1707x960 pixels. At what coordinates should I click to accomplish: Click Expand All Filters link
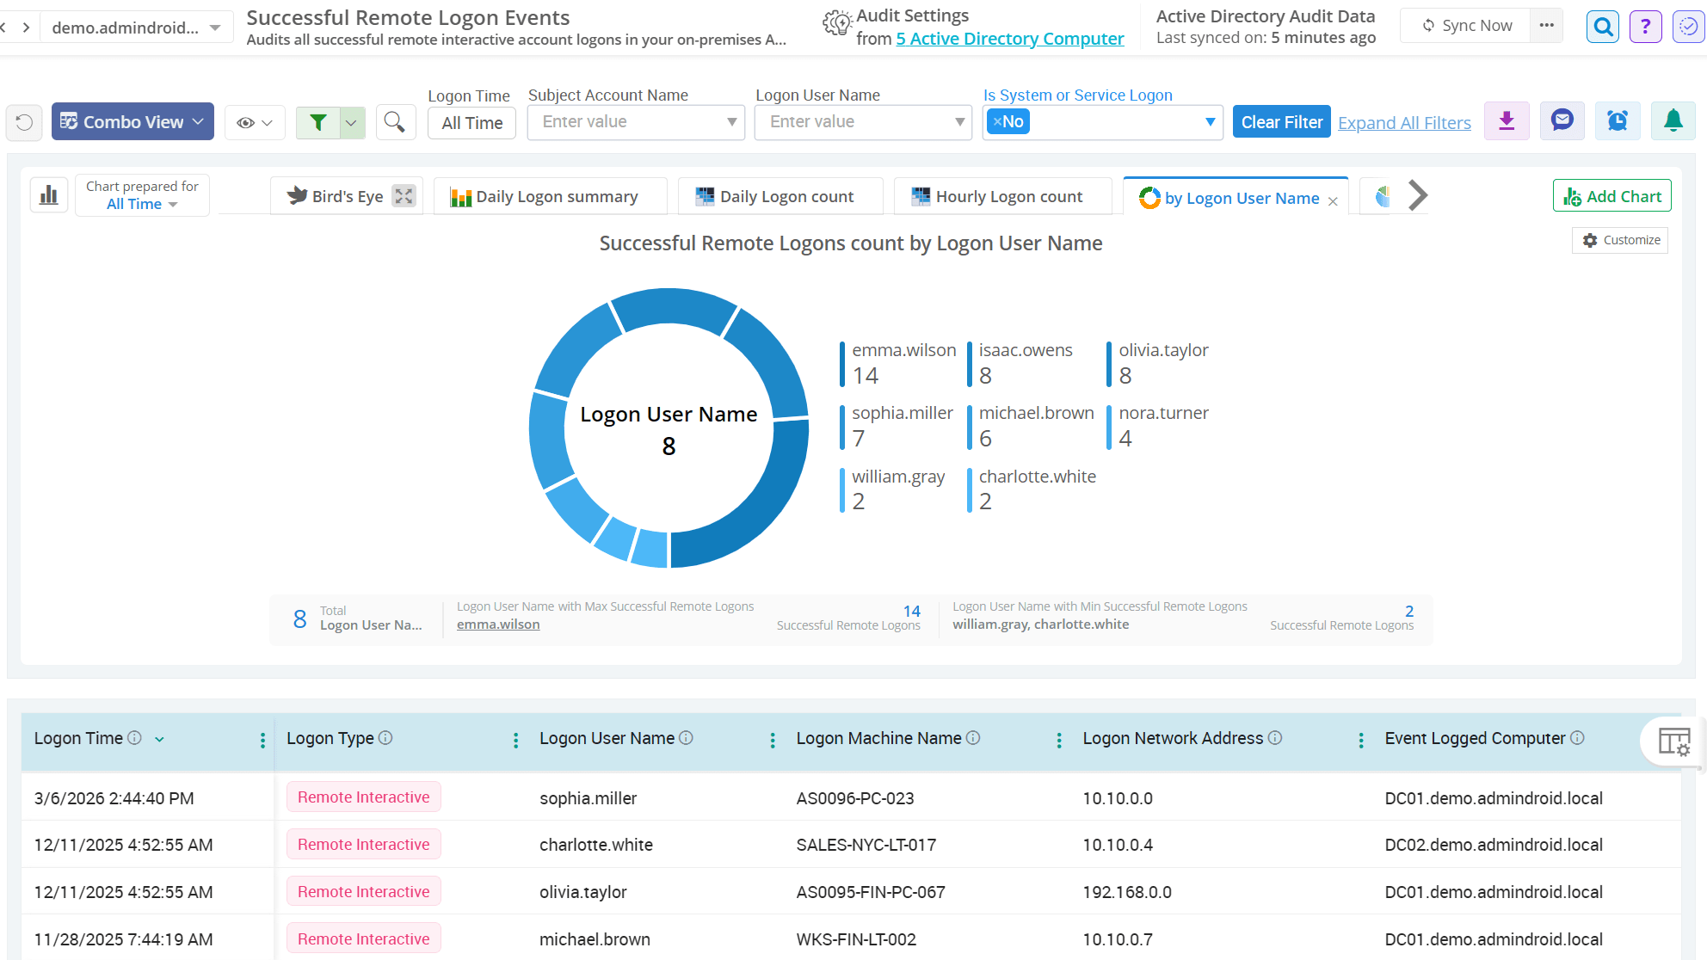pyautogui.click(x=1404, y=123)
